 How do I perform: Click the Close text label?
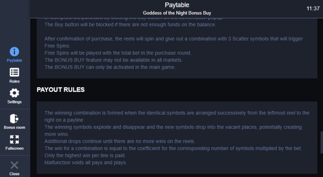(15, 174)
